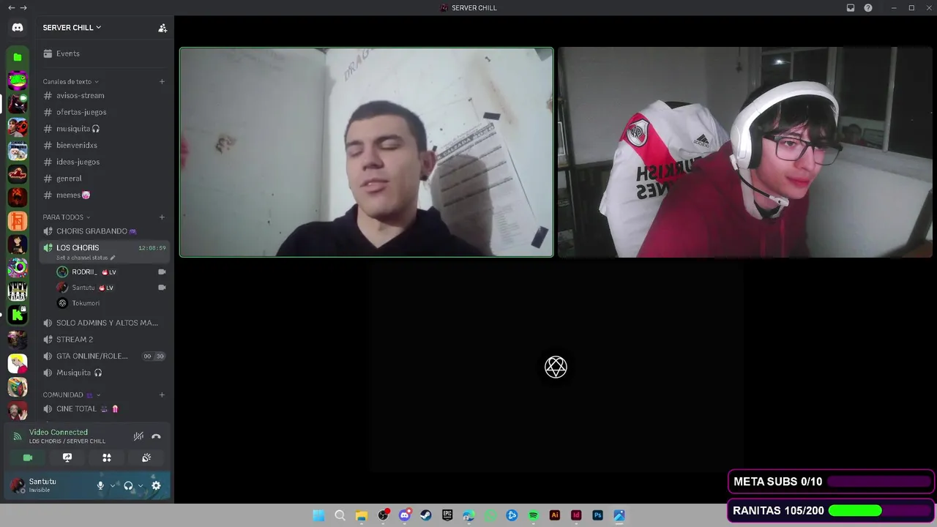Collapse the COMUNIDAD category
Image resolution: width=937 pixels, height=527 pixels.
point(72,395)
